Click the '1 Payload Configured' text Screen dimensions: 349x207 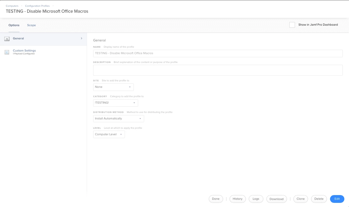(x=24, y=54)
